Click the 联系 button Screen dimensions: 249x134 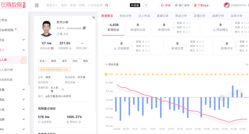click(54, 61)
